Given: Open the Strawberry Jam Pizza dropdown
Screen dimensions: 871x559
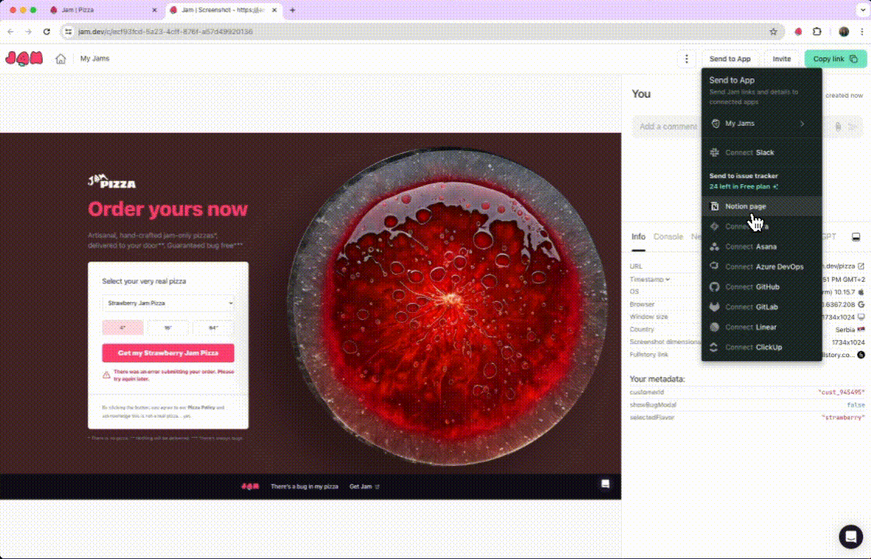Looking at the screenshot, I should 168,304.
